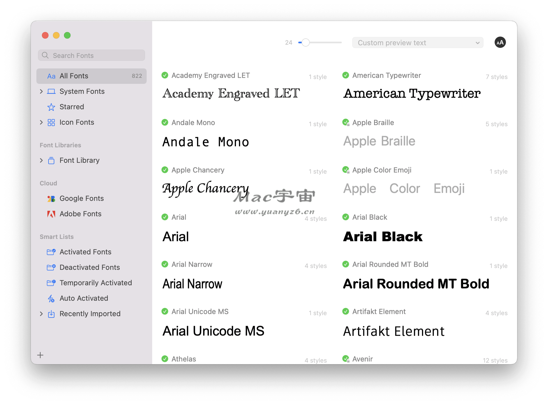Click '12 styles' of Avenir
The height and width of the screenshot is (405, 548).
coord(495,360)
